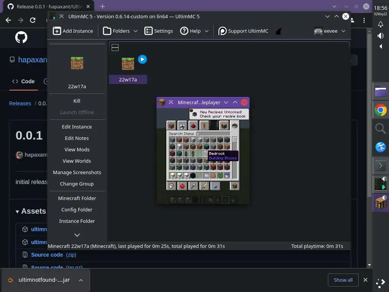Collapse the instance group toggle
The height and width of the screenshot is (292, 389).
[115, 48]
